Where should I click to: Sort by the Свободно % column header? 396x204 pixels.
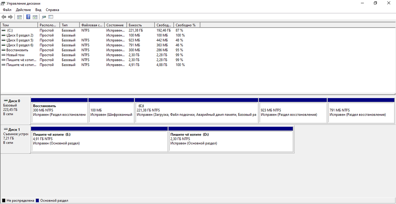click(x=187, y=25)
